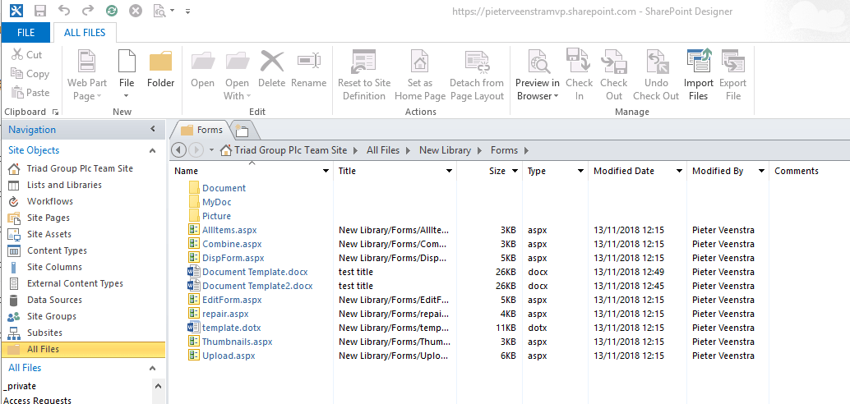Open the Title column filter dropdown

[x=449, y=171]
